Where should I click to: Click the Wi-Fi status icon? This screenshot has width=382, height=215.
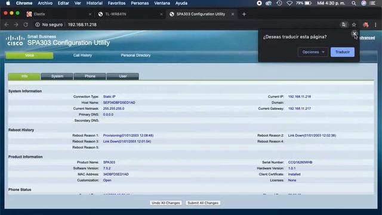click(289, 3)
